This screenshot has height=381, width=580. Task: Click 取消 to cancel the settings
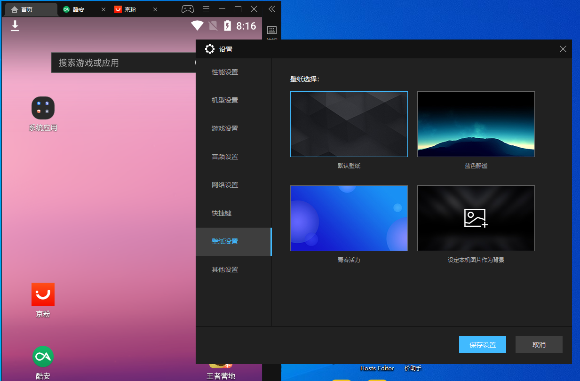pos(539,344)
